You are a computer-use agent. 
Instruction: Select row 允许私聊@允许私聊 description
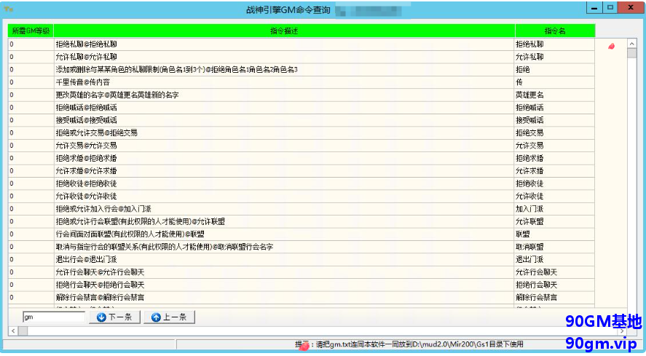coord(284,57)
